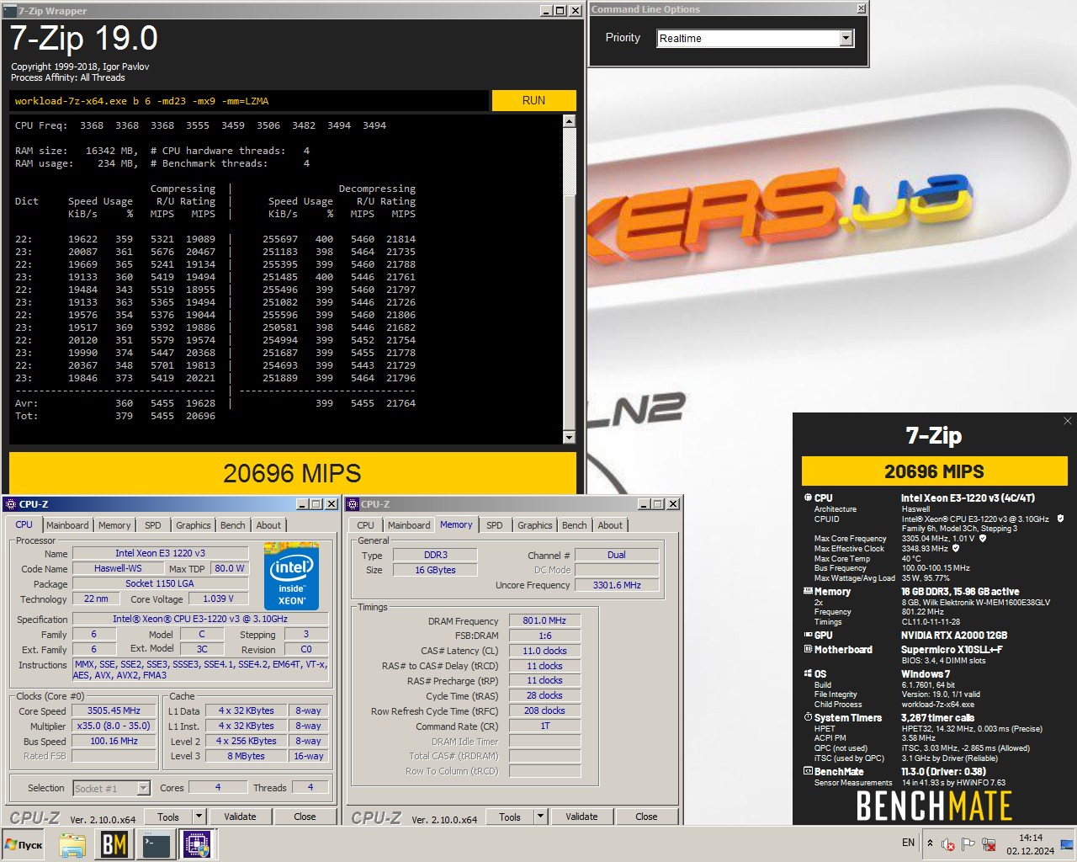Click the shield badge beside 3348.93 MHz
Screen dimensions: 1077x862
[955, 548]
